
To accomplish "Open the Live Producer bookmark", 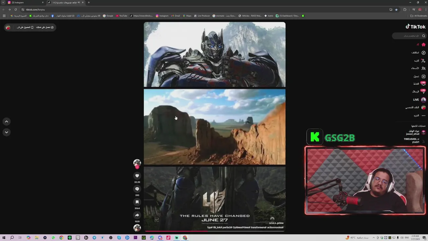I will point(202,16).
